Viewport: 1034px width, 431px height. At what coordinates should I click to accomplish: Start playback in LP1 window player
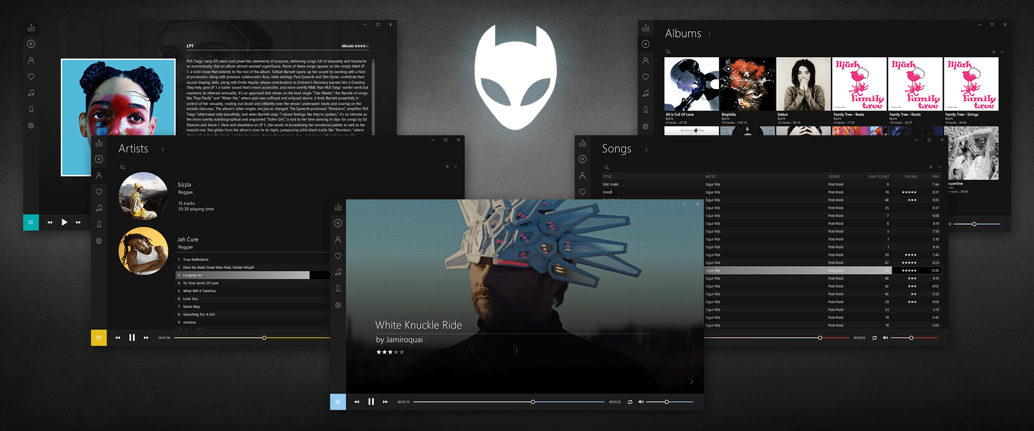[65, 223]
